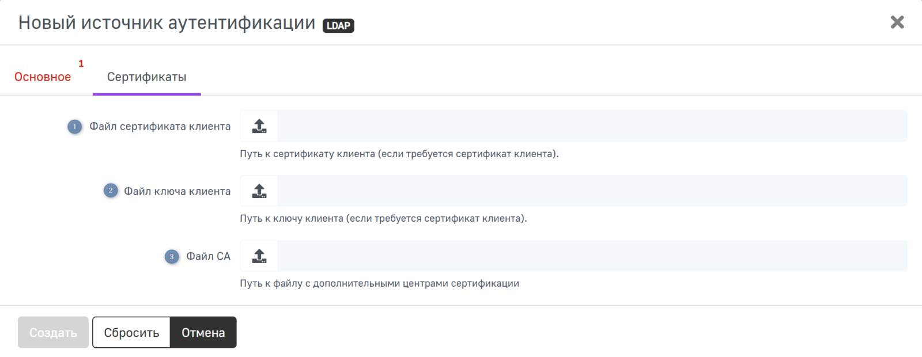Focus the client key file path field
Image resolution: width=922 pixels, height=357 pixels.
click(x=592, y=191)
